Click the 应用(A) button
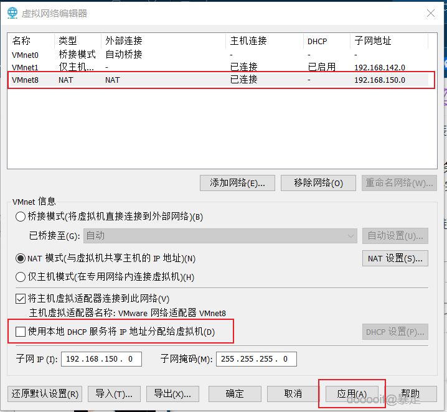 click(352, 394)
